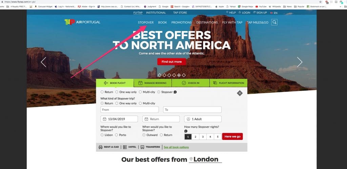Click the Rent-a-car icon
Viewport: 347px width, 169px height.
click(x=100, y=147)
